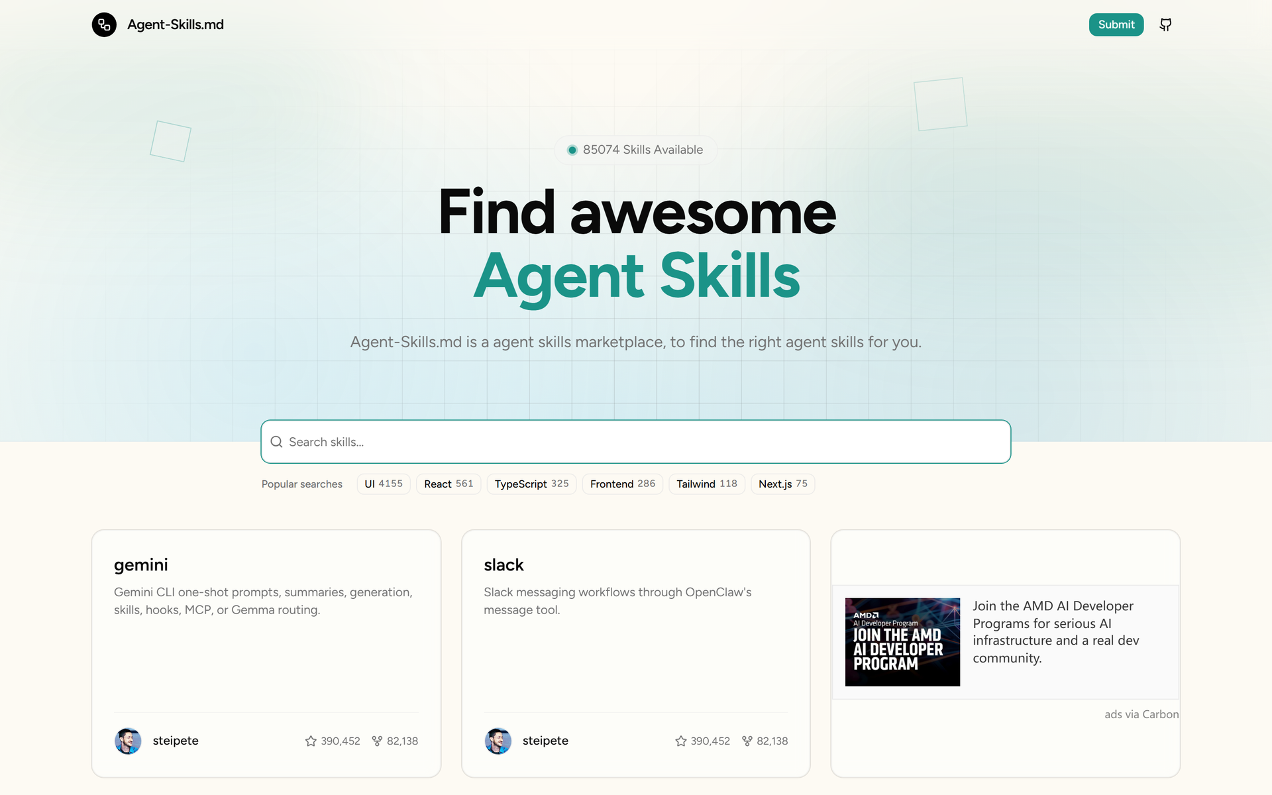The height and width of the screenshot is (795, 1272).
Task: Click the Agent-Skills.md logo icon
Action: point(104,25)
